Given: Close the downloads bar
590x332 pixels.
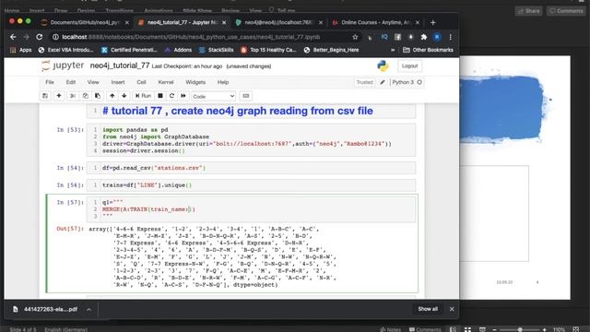Looking at the screenshot, I should point(452,309).
